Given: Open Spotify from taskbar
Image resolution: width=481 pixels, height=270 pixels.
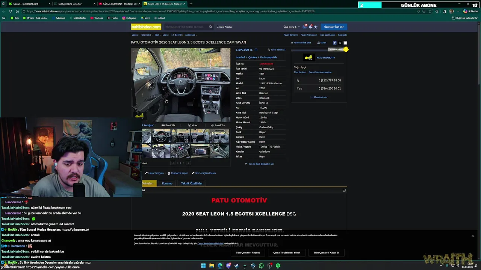Looking at the screenshot, I should coord(278,265).
